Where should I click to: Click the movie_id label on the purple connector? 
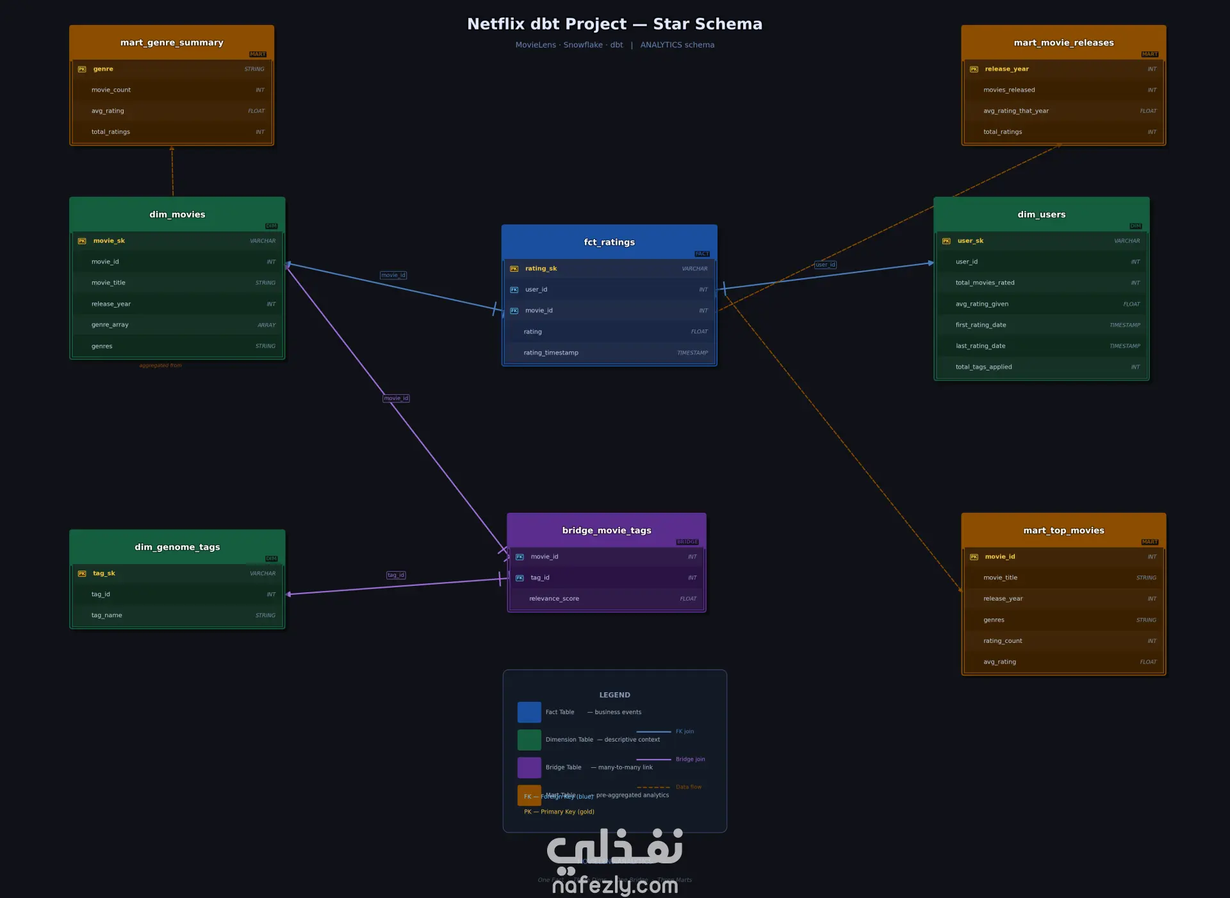click(396, 398)
